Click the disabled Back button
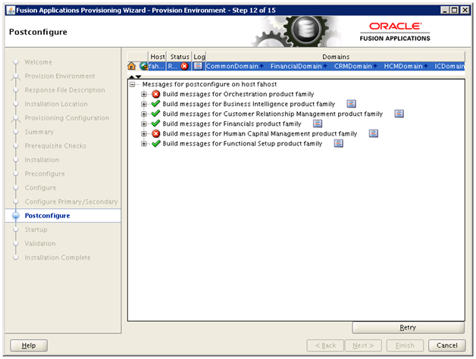This screenshot has height=359, width=476. [325, 345]
